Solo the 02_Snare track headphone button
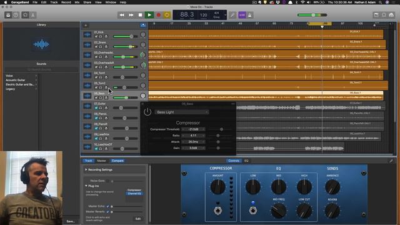The height and width of the screenshot is (225, 400). click(101, 47)
